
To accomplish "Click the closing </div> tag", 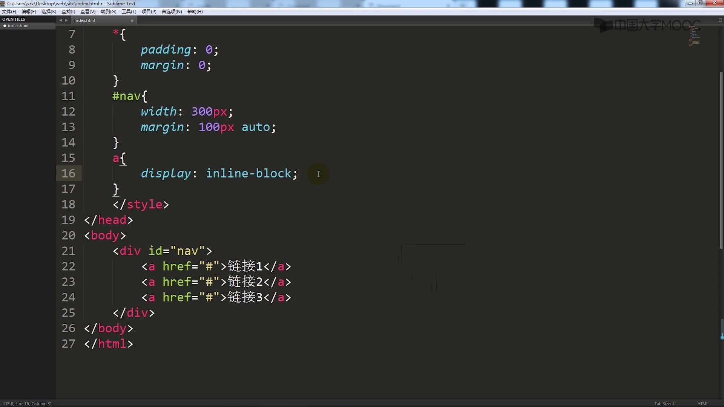I will [133, 313].
